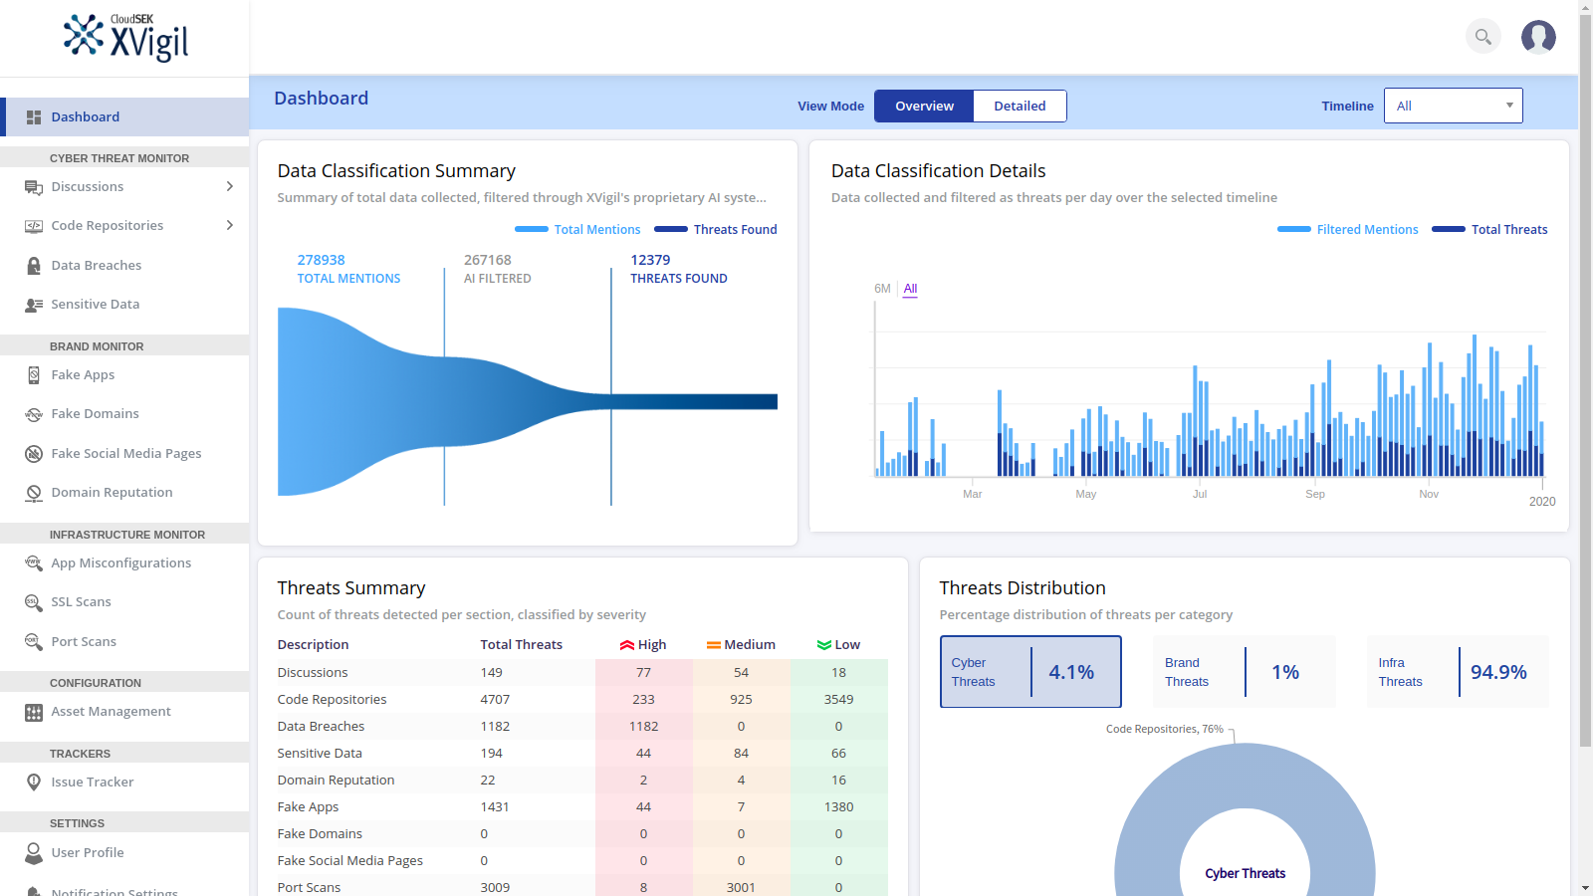Open the user avatar profile icon

tap(1538, 37)
